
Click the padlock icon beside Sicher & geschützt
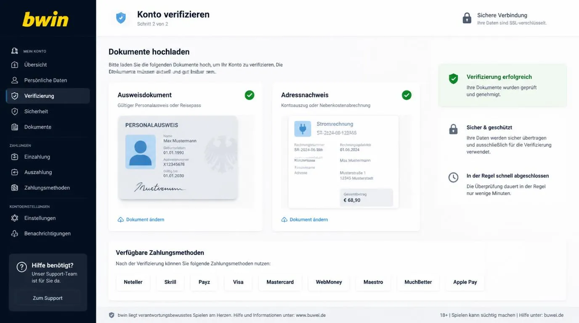[x=453, y=129]
